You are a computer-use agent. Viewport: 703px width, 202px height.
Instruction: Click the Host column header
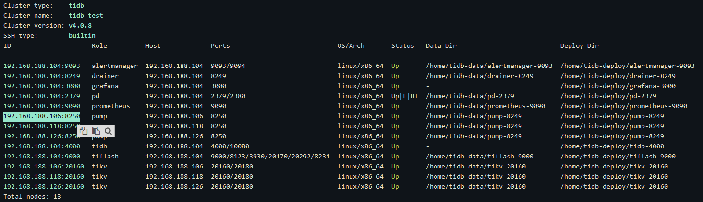153,46
